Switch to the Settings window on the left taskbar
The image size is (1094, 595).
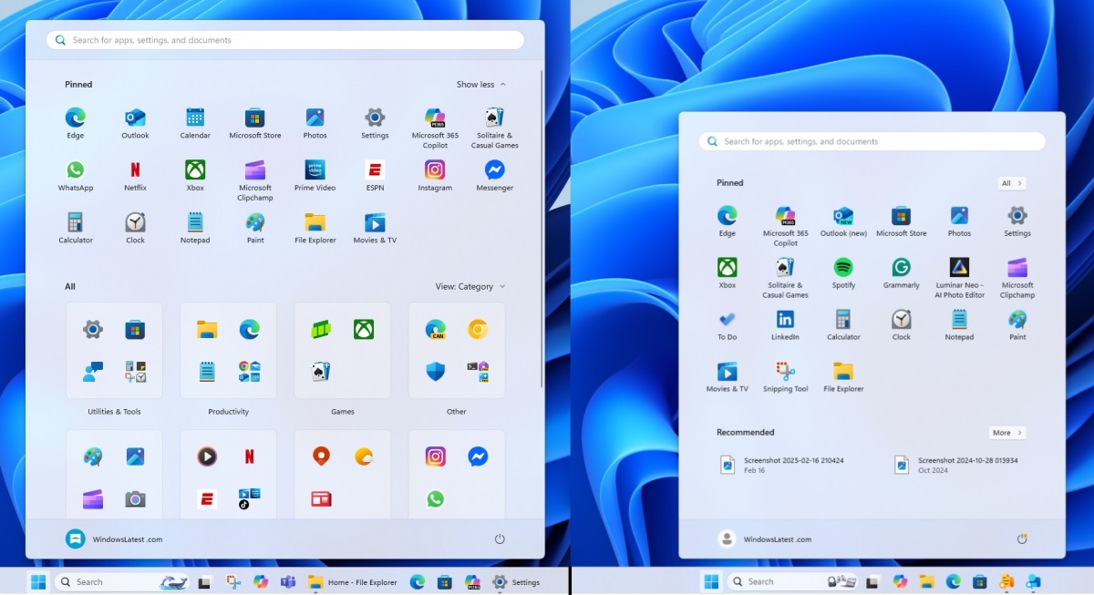pyautogui.click(x=517, y=581)
